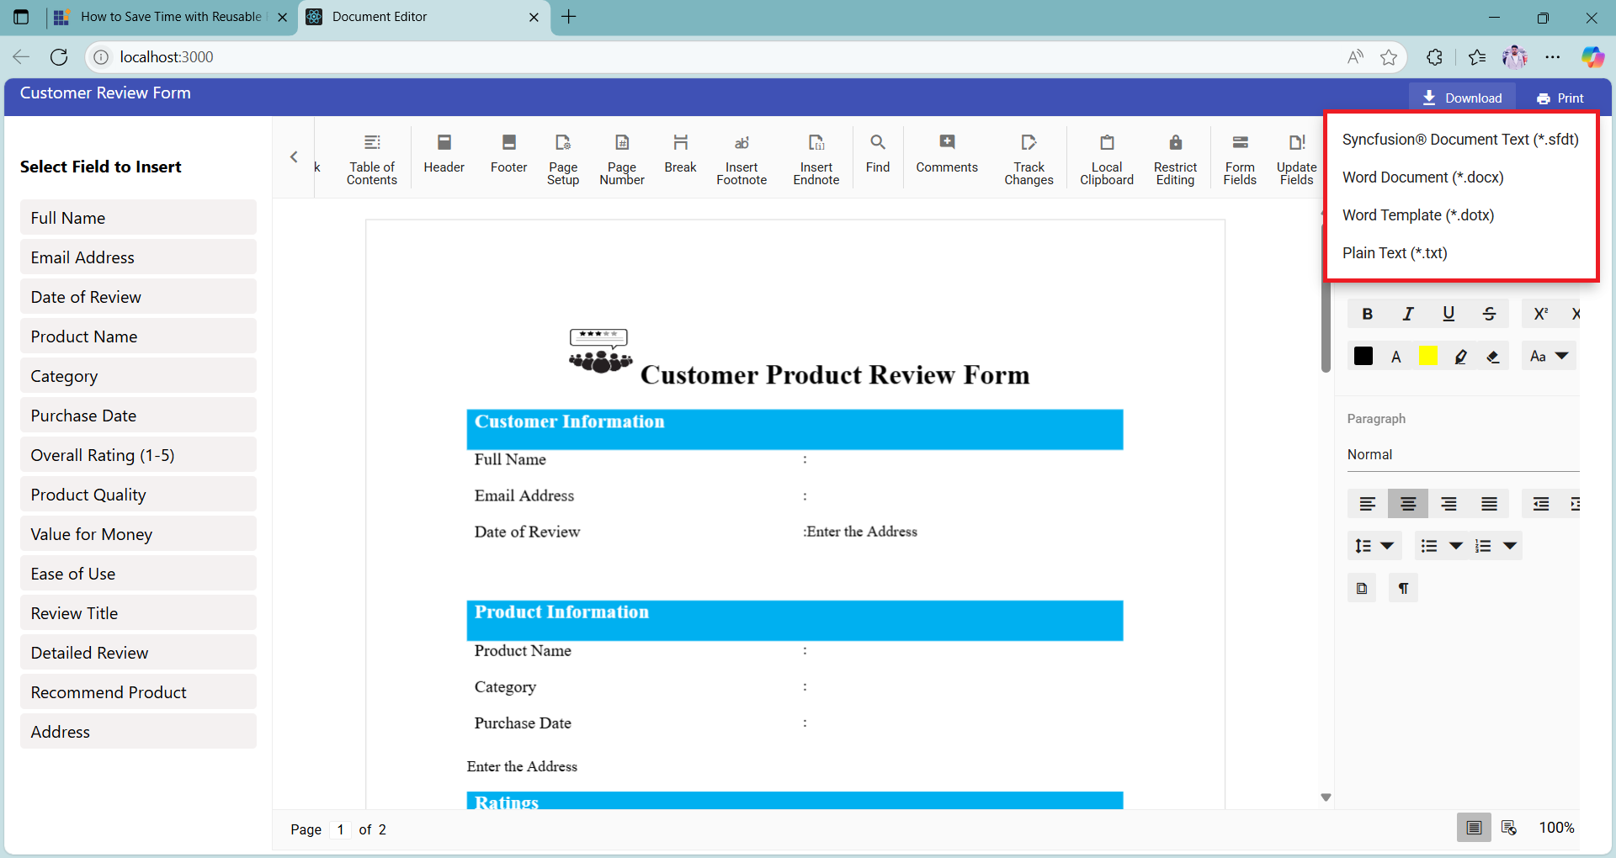Open the font color dropdown
Viewport: 1616px width, 858px height.
point(1395,356)
